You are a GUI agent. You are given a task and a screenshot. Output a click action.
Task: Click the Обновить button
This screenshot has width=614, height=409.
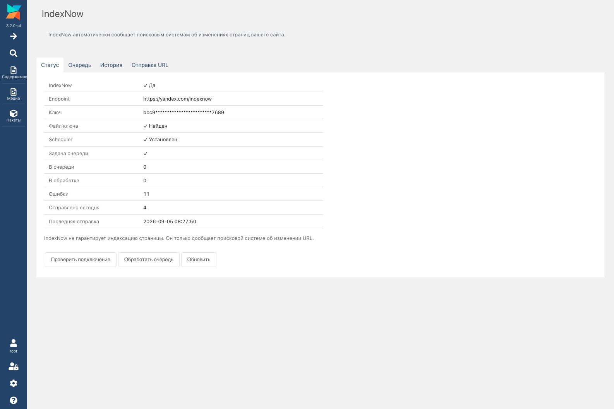199,260
